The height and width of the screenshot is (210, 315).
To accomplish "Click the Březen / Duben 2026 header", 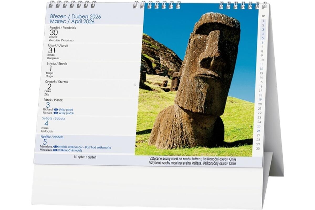I will pyautogui.click(x=75, y=17).
